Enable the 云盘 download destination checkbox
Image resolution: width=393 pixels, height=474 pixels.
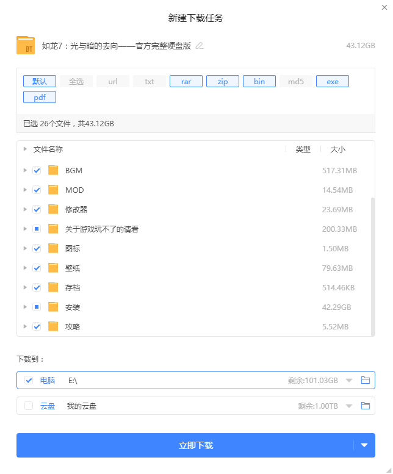tap(29, 406)
